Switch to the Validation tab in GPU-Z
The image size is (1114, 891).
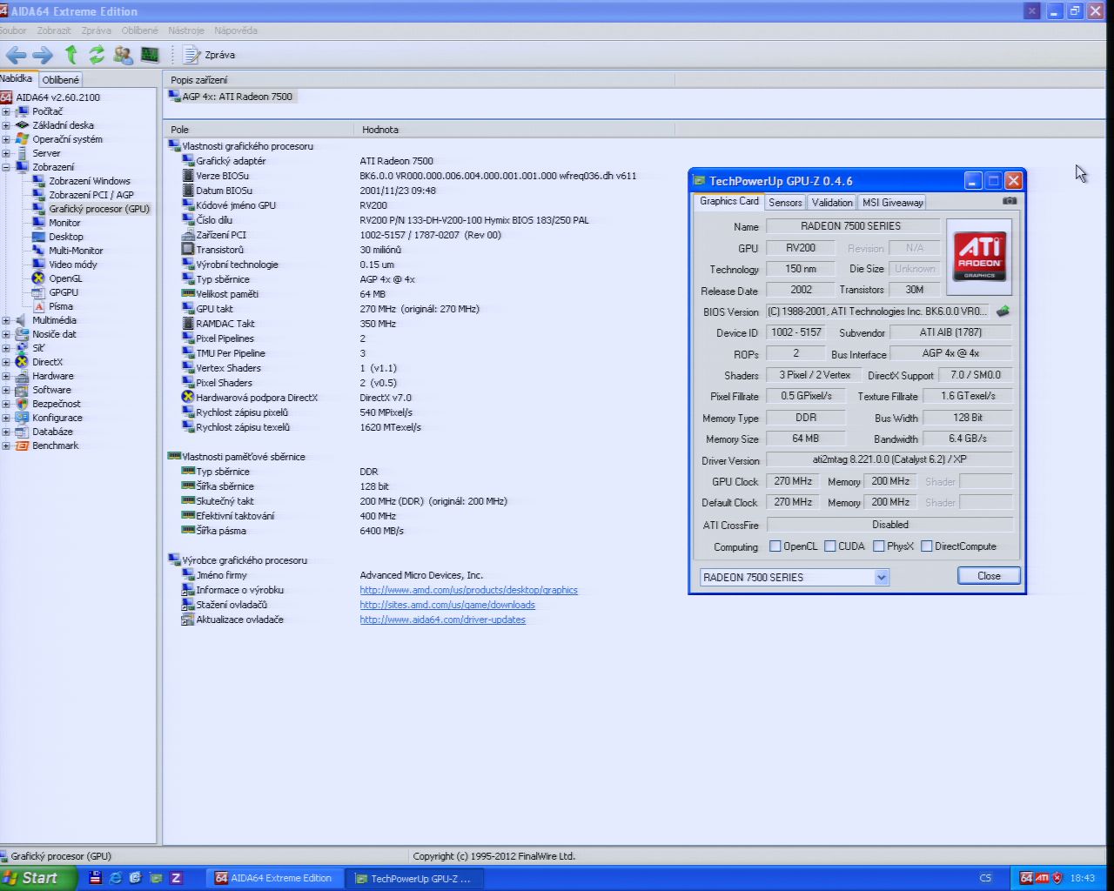click(x=832, y=202)
